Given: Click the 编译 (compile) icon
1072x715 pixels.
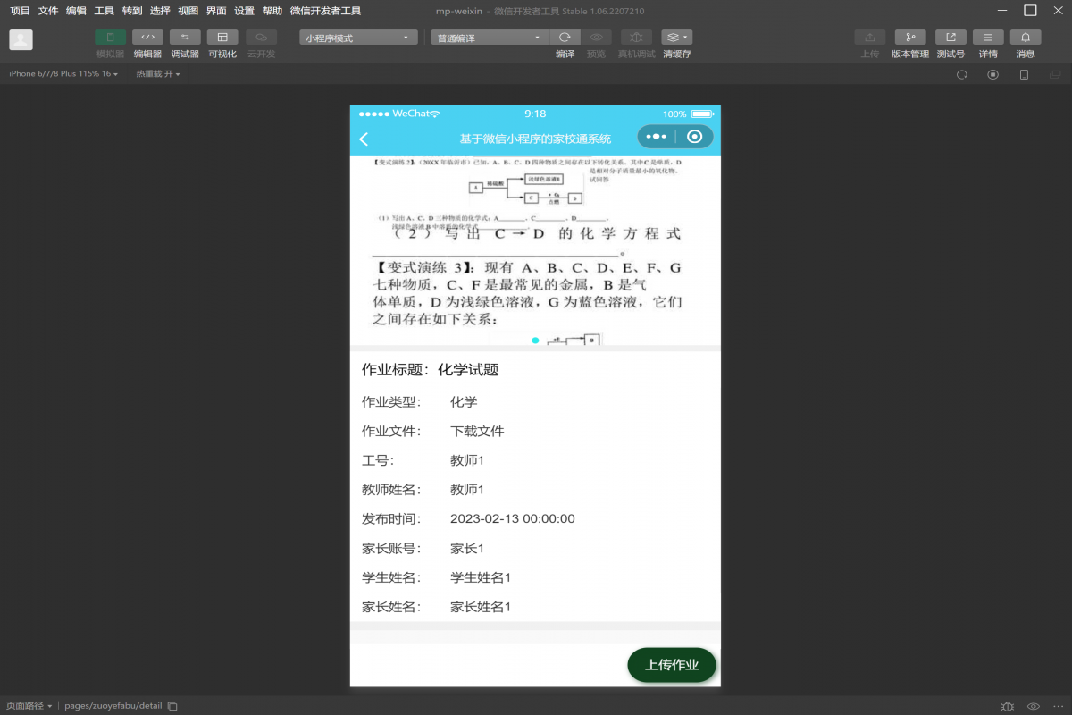Looking at the screenshot, I should pyautogui.click(x=565, y=38).
